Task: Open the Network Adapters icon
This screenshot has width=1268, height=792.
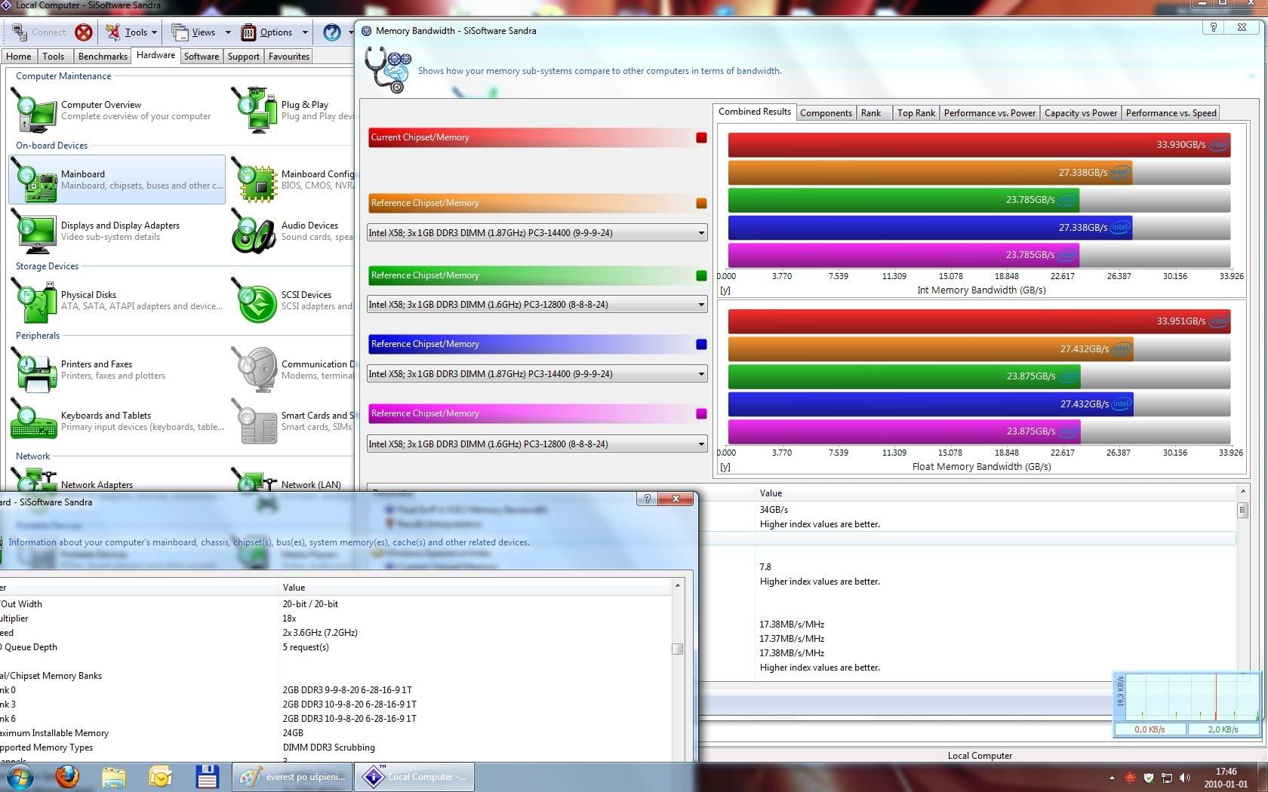Action: point(34,480)
